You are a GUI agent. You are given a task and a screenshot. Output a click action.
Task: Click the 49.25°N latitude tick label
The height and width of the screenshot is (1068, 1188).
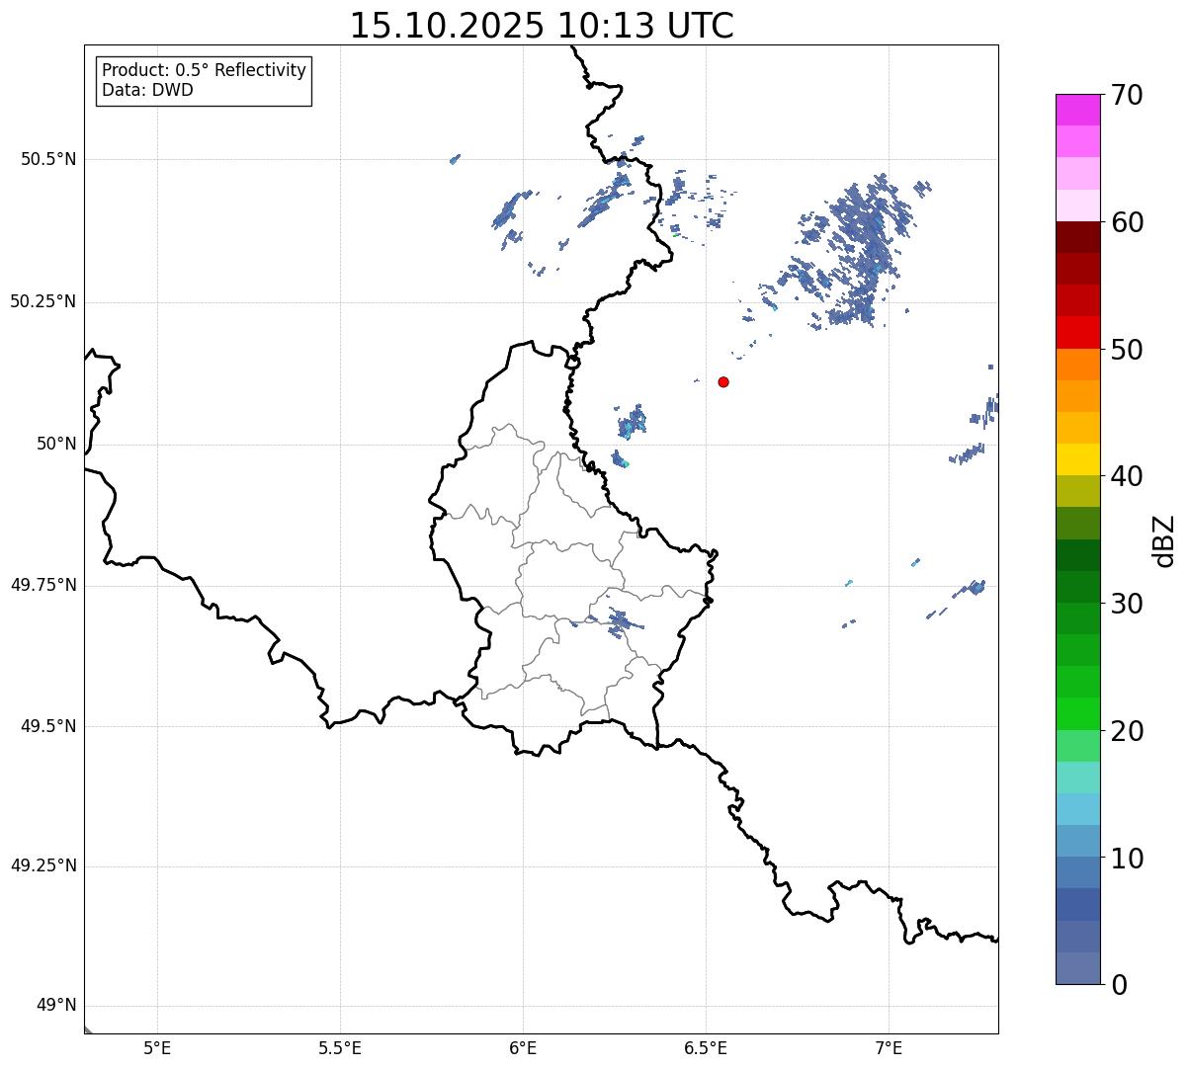coord(42,865)
